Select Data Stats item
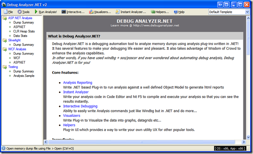The height and width of the screenshot is (154, 253). [x=20, y=36]
